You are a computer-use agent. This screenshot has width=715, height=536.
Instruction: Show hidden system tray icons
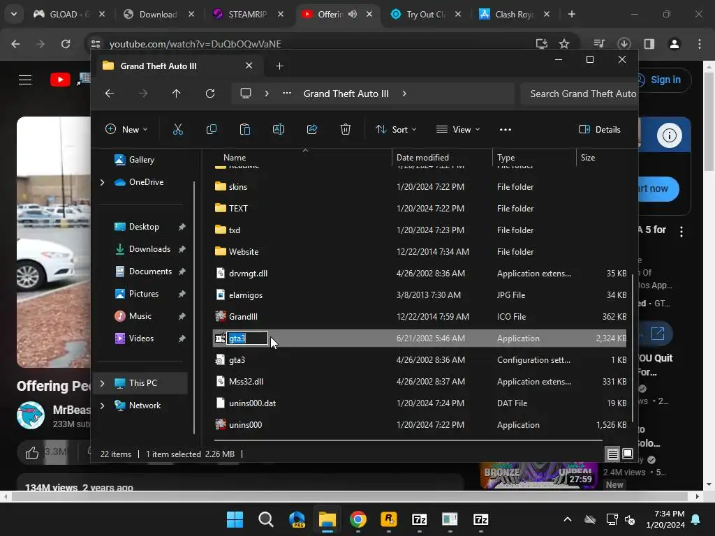[x=567, y=519]
